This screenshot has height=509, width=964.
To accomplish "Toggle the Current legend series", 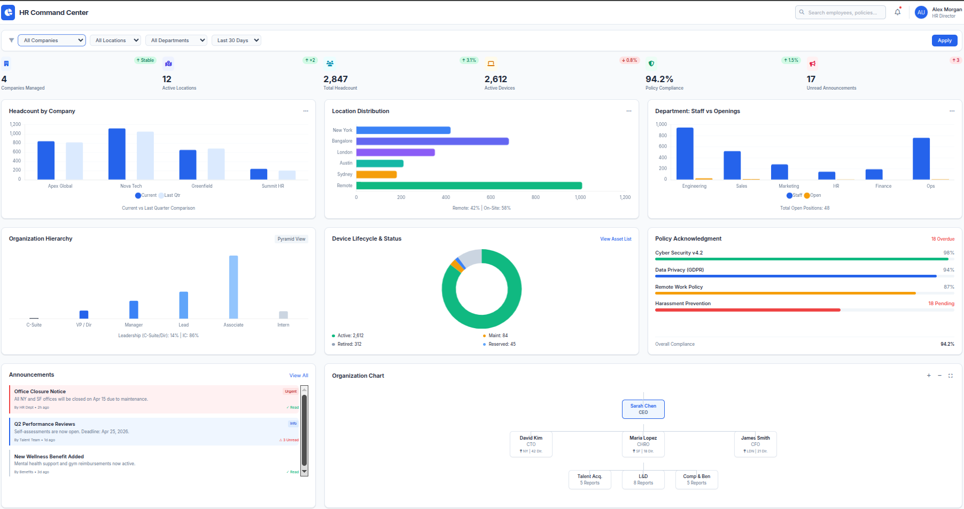I will 146,195.
